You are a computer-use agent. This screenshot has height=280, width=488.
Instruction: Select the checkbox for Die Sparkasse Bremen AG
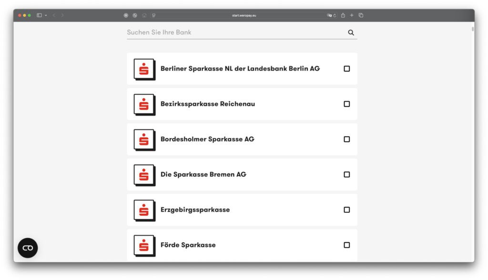click(x=346, y=174)
